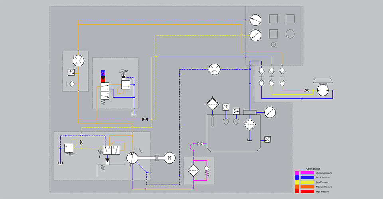This screenshot has width=383, height=199.
Task: Click the leftmost quick-release coupling
Action: [261, 76]
